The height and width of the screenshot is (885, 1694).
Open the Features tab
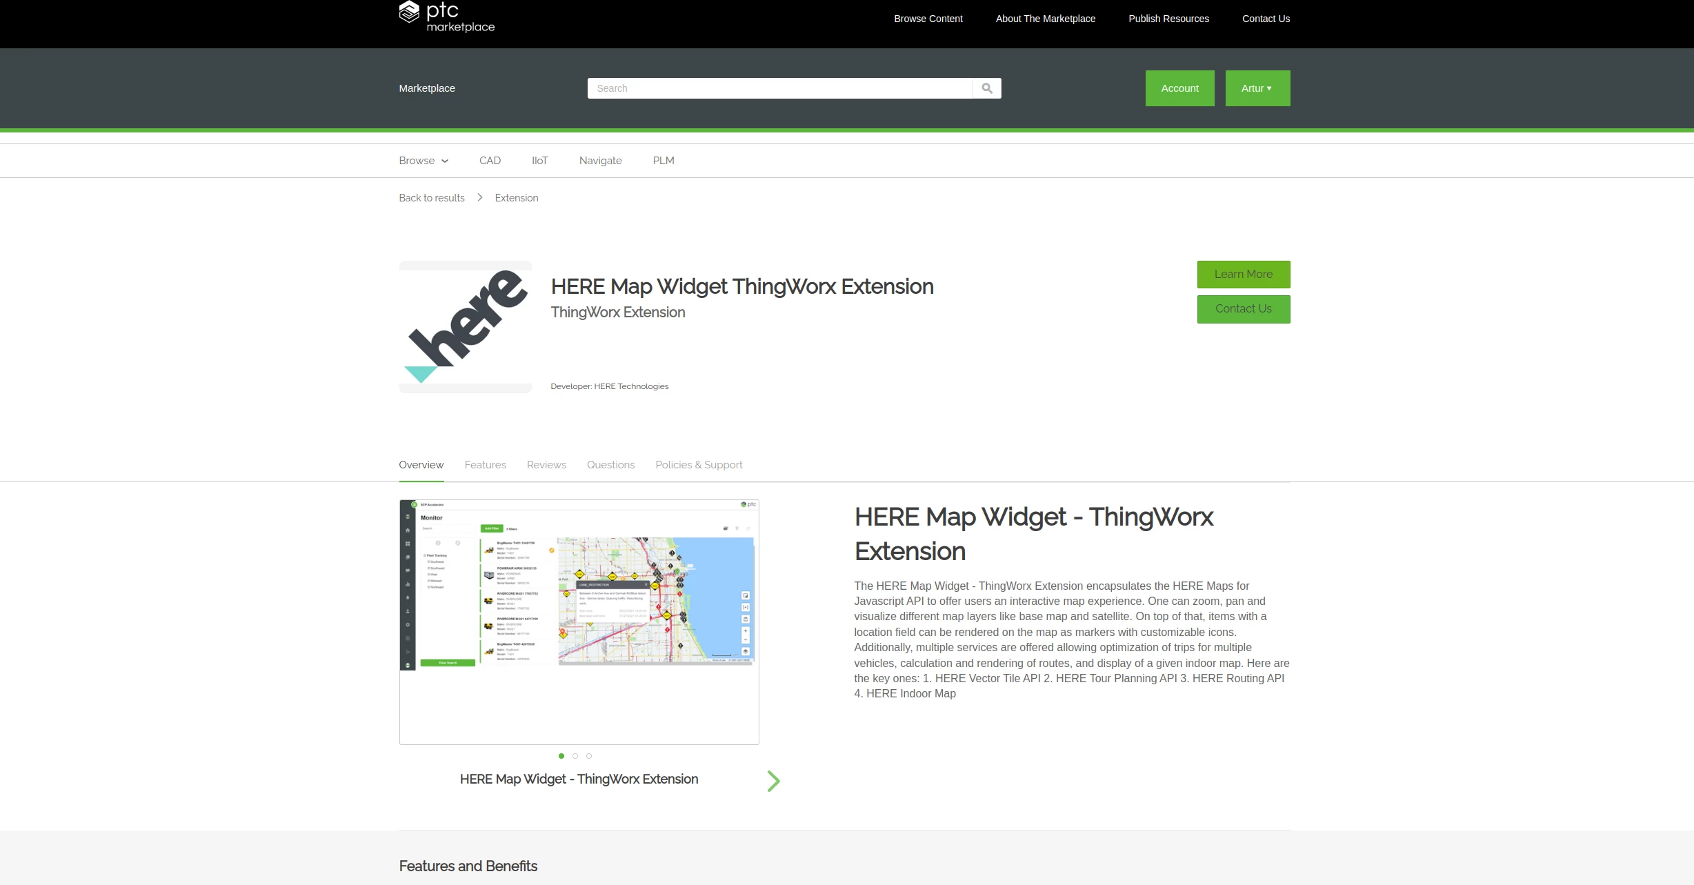(x=485, y=465)
